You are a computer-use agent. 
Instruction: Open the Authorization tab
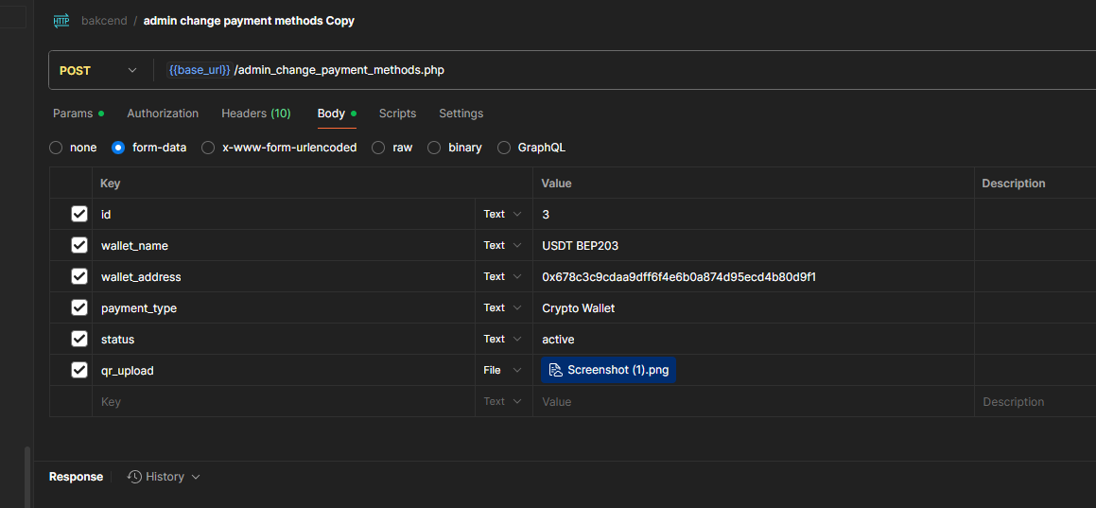pos(163,114)
